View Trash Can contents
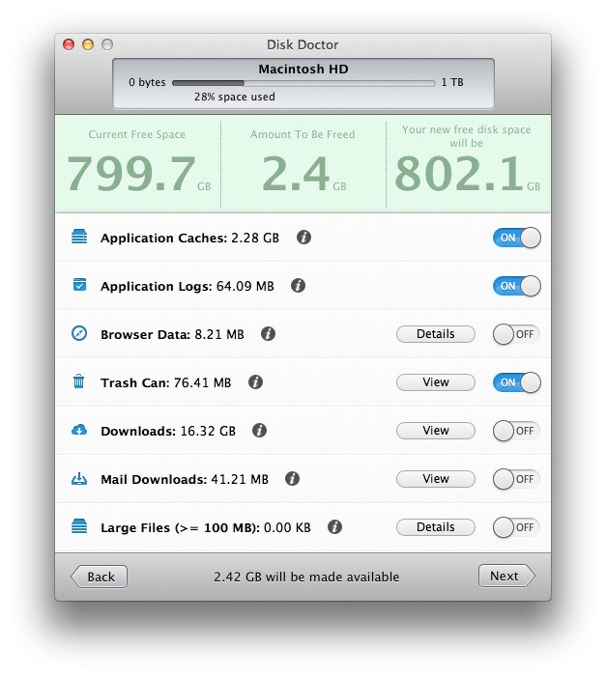The width and height of the screenshot is (606, 677). click(x=435, y=382)
